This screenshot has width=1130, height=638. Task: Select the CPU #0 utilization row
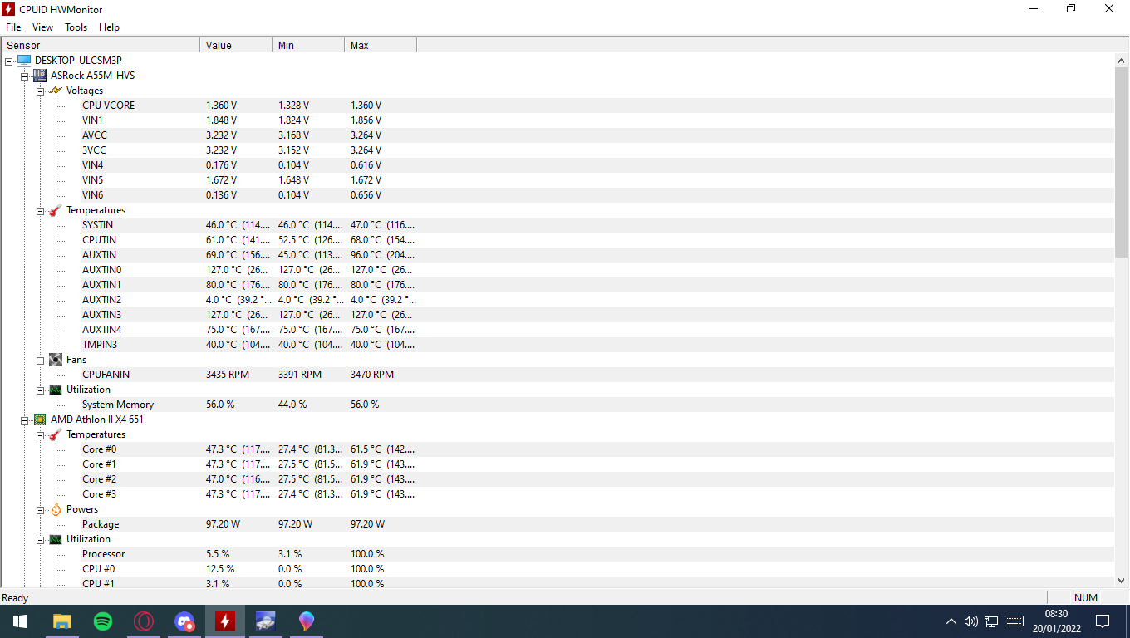[558, 569]
